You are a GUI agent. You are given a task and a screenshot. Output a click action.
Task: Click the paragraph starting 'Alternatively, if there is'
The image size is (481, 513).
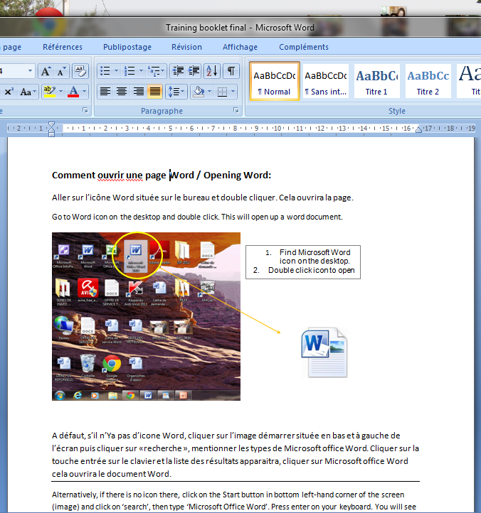(235, 501)
